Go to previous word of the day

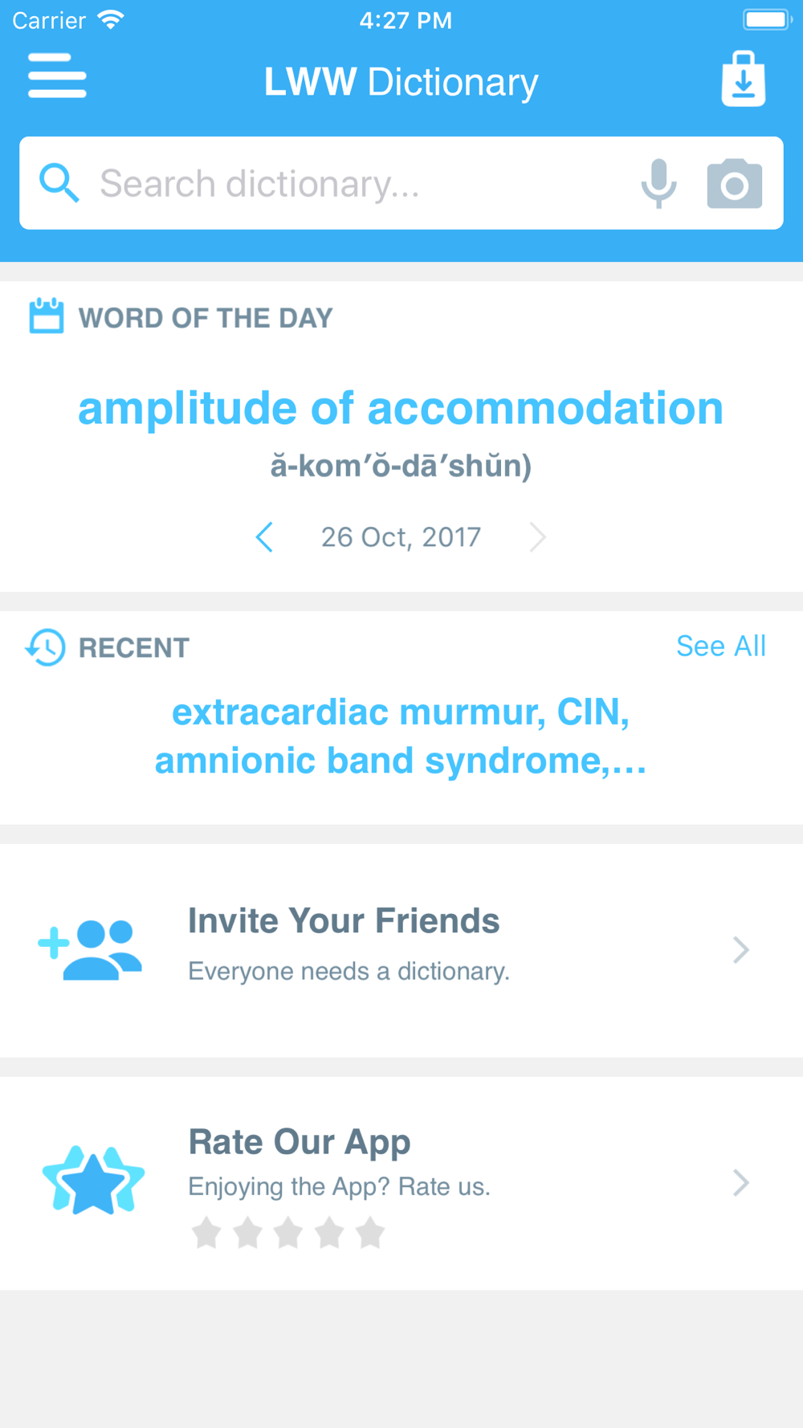264,537
